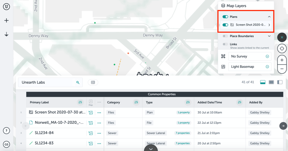Open the Norwell_MA-10-7-2020 file
This screenshot has width=288, height=151.
point(59,123)
